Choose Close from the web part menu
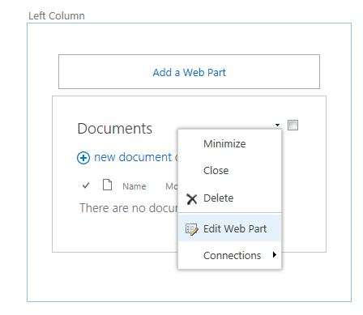Image resolution: width=363 pixels, height=315 pixels. (x=216, y=170)
